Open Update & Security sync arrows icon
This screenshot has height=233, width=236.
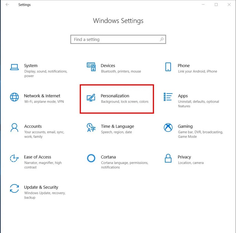[14, 189]
